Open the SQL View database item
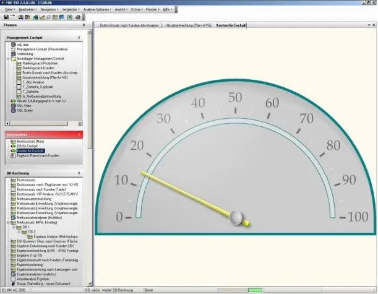The width and height of the screenshot is (378, 294). tap(24, 106)
